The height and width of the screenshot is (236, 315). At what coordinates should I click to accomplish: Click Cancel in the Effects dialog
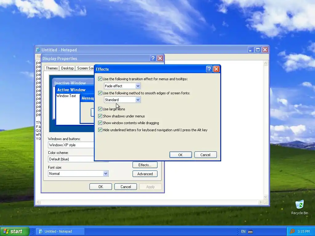pyautogui.click(x=205, y=155)
